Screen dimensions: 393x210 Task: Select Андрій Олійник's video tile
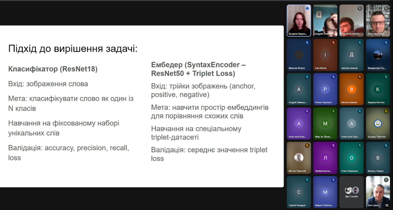point(325,20)
